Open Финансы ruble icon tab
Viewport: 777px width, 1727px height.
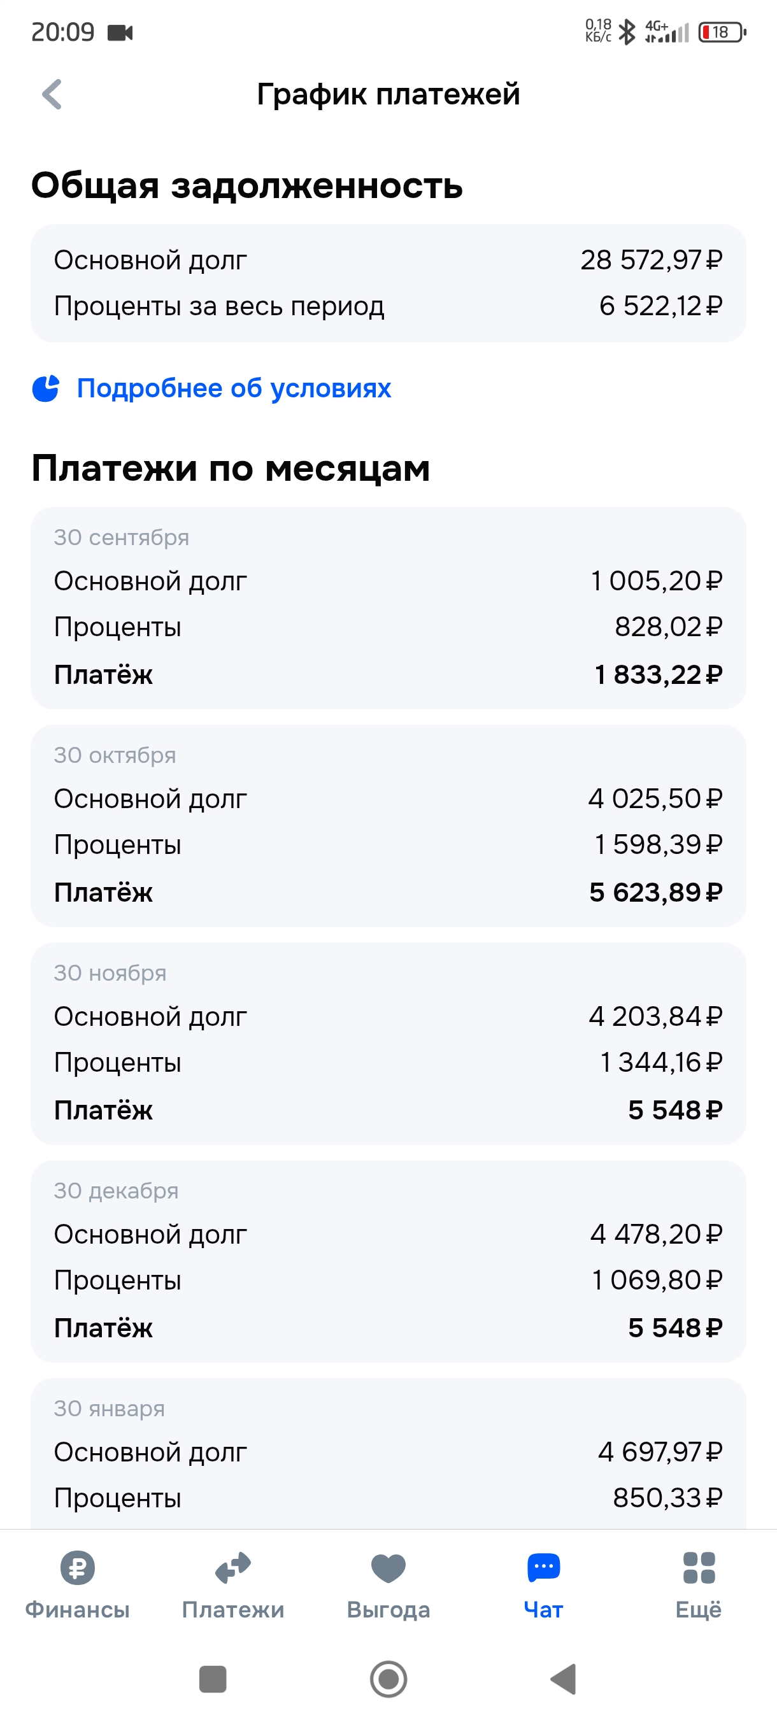(78, 1568)
